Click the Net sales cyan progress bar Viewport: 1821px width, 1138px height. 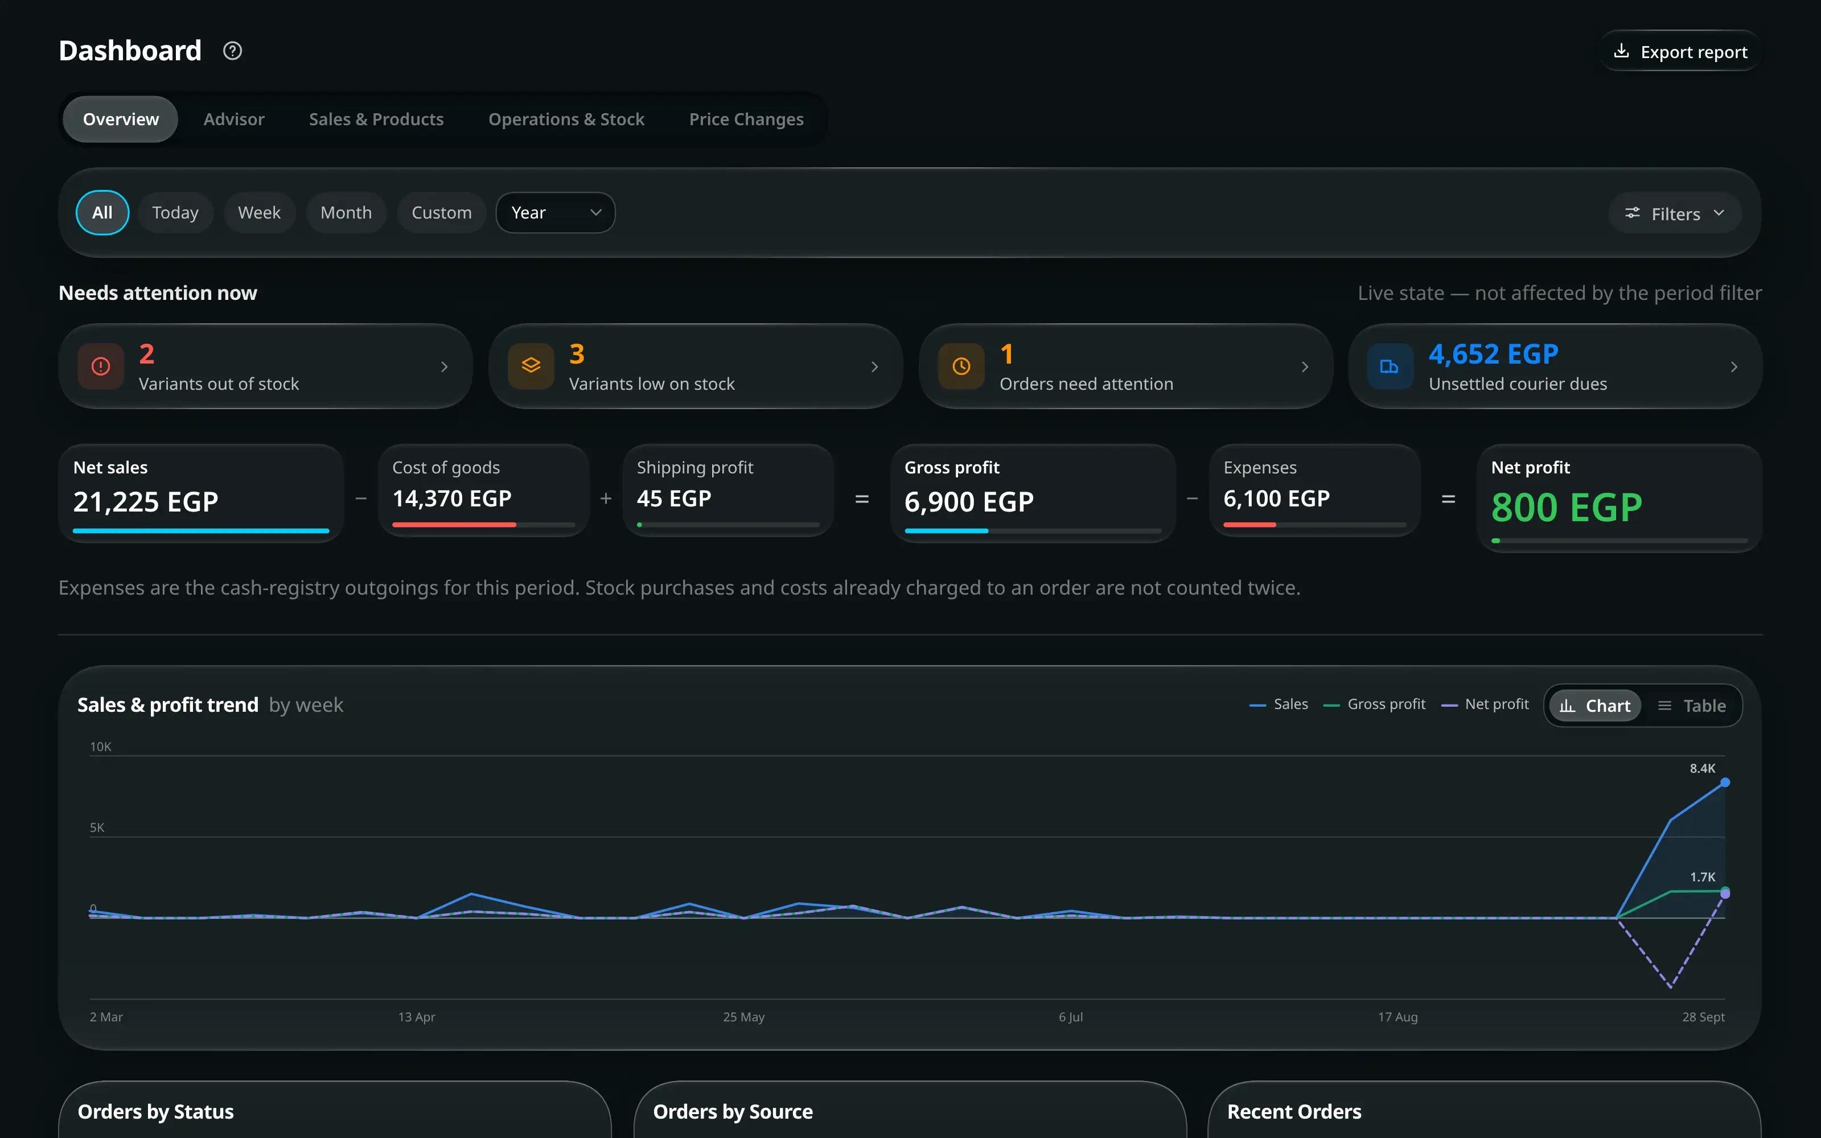[x=201, y=531]
